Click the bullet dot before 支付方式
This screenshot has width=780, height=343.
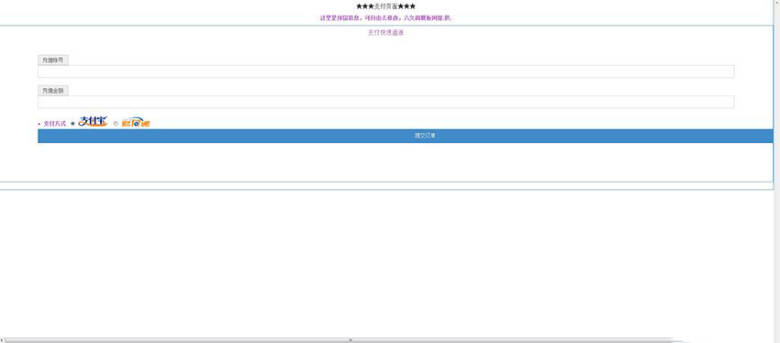39,124
